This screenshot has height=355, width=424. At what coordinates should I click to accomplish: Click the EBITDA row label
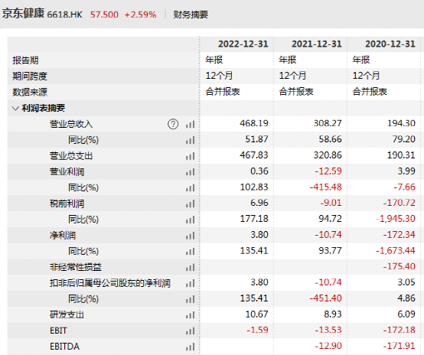(64, 347)
